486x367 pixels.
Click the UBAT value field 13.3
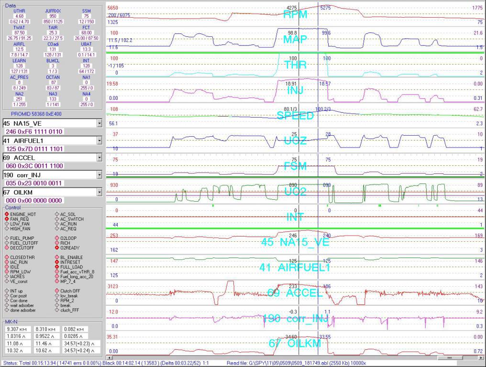pyautogui.click(x=86, y=49)
